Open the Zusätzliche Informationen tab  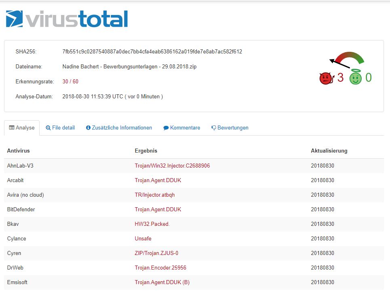pos(119,128)
